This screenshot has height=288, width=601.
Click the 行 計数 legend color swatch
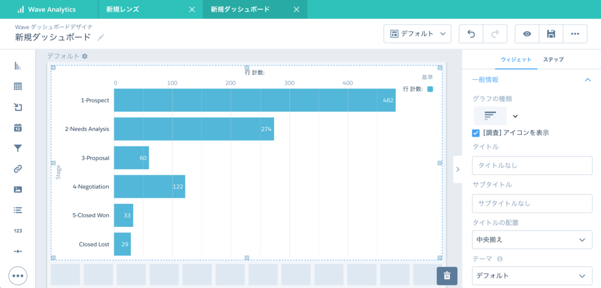click(x=430, y=89)
